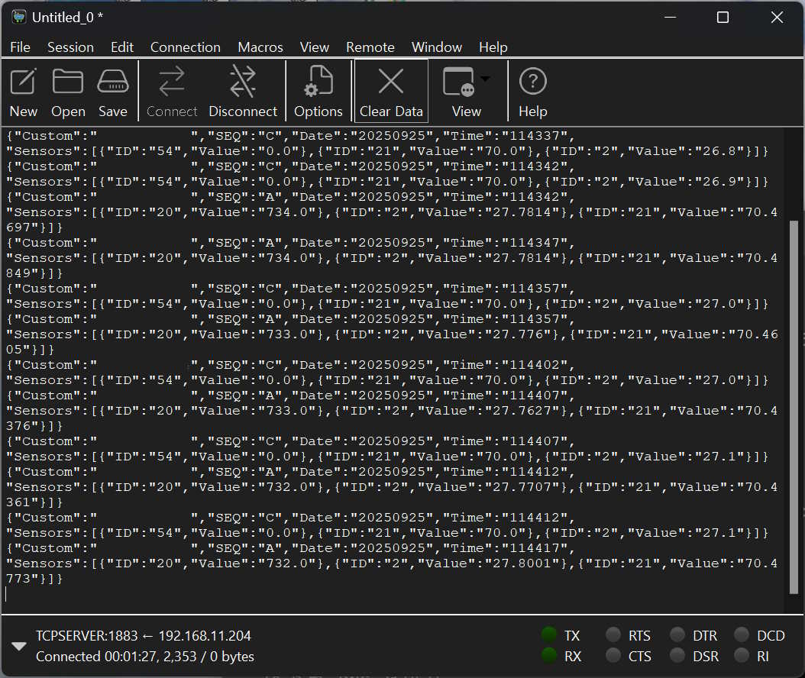The height and width of the screenshot is (678, 805).
Task: Click the Help question mark icon
Action: [532, 82]
